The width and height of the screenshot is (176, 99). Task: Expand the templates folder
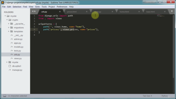pos(9,31)
